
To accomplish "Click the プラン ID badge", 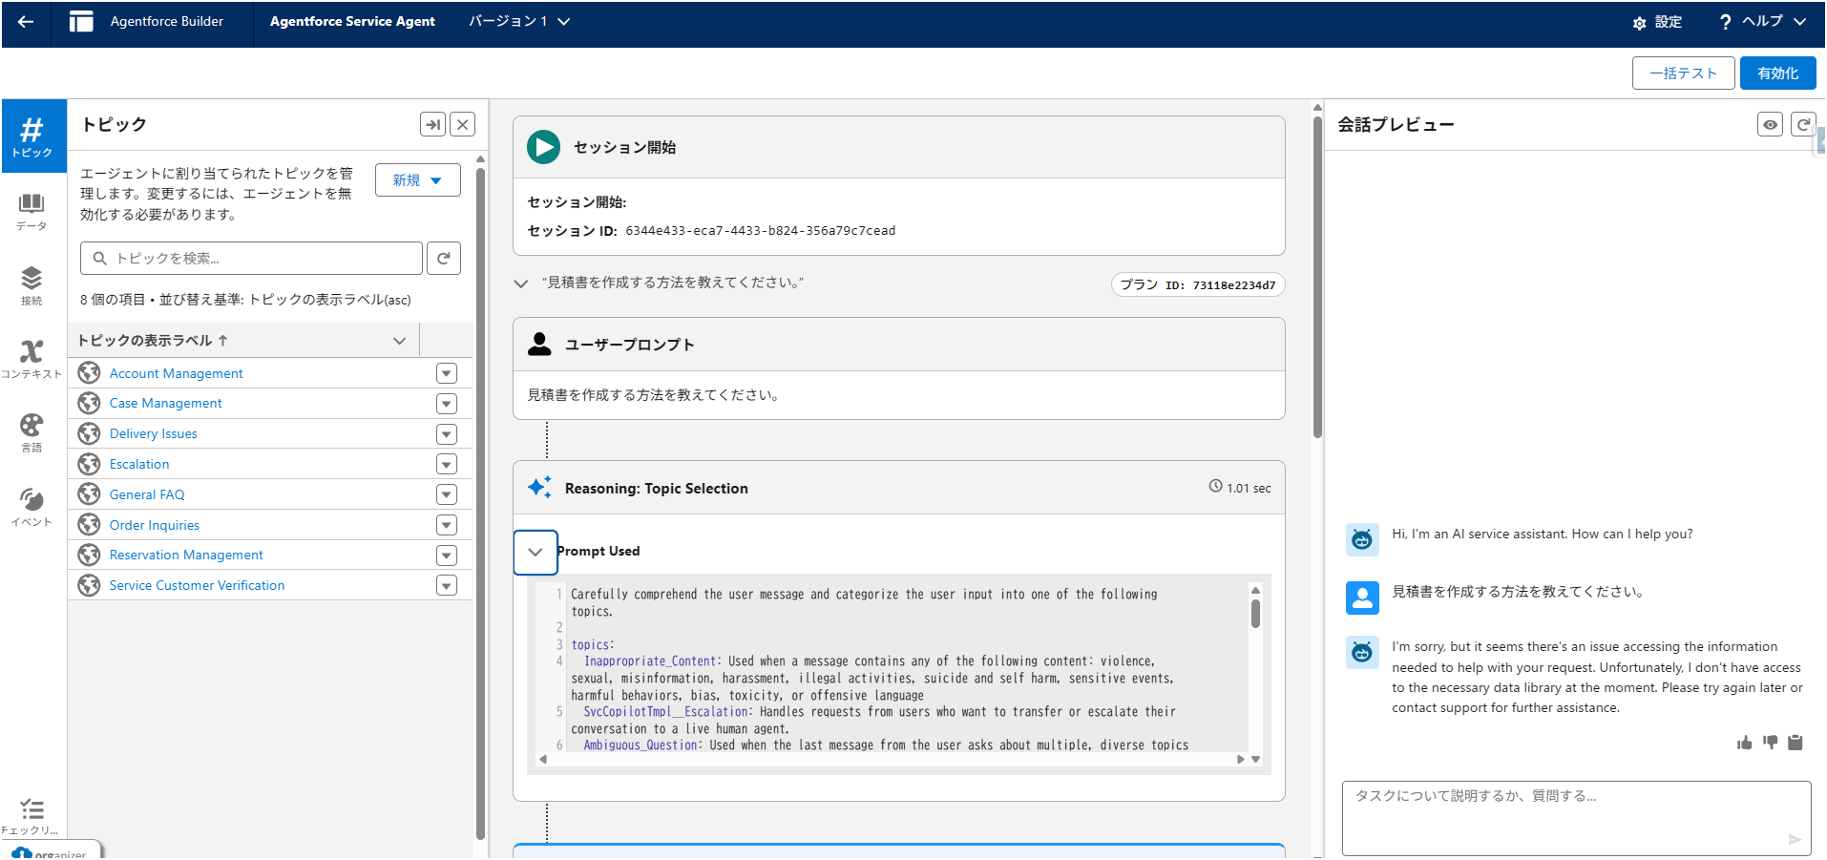I will click(x=1198, y=284).
